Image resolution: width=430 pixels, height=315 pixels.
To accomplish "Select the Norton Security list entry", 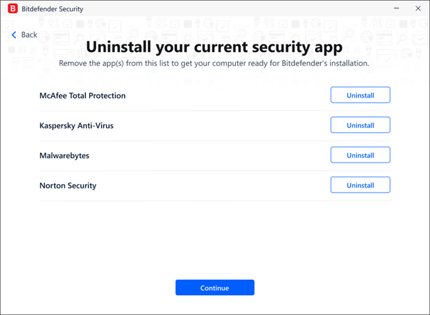I will [68, 185].
